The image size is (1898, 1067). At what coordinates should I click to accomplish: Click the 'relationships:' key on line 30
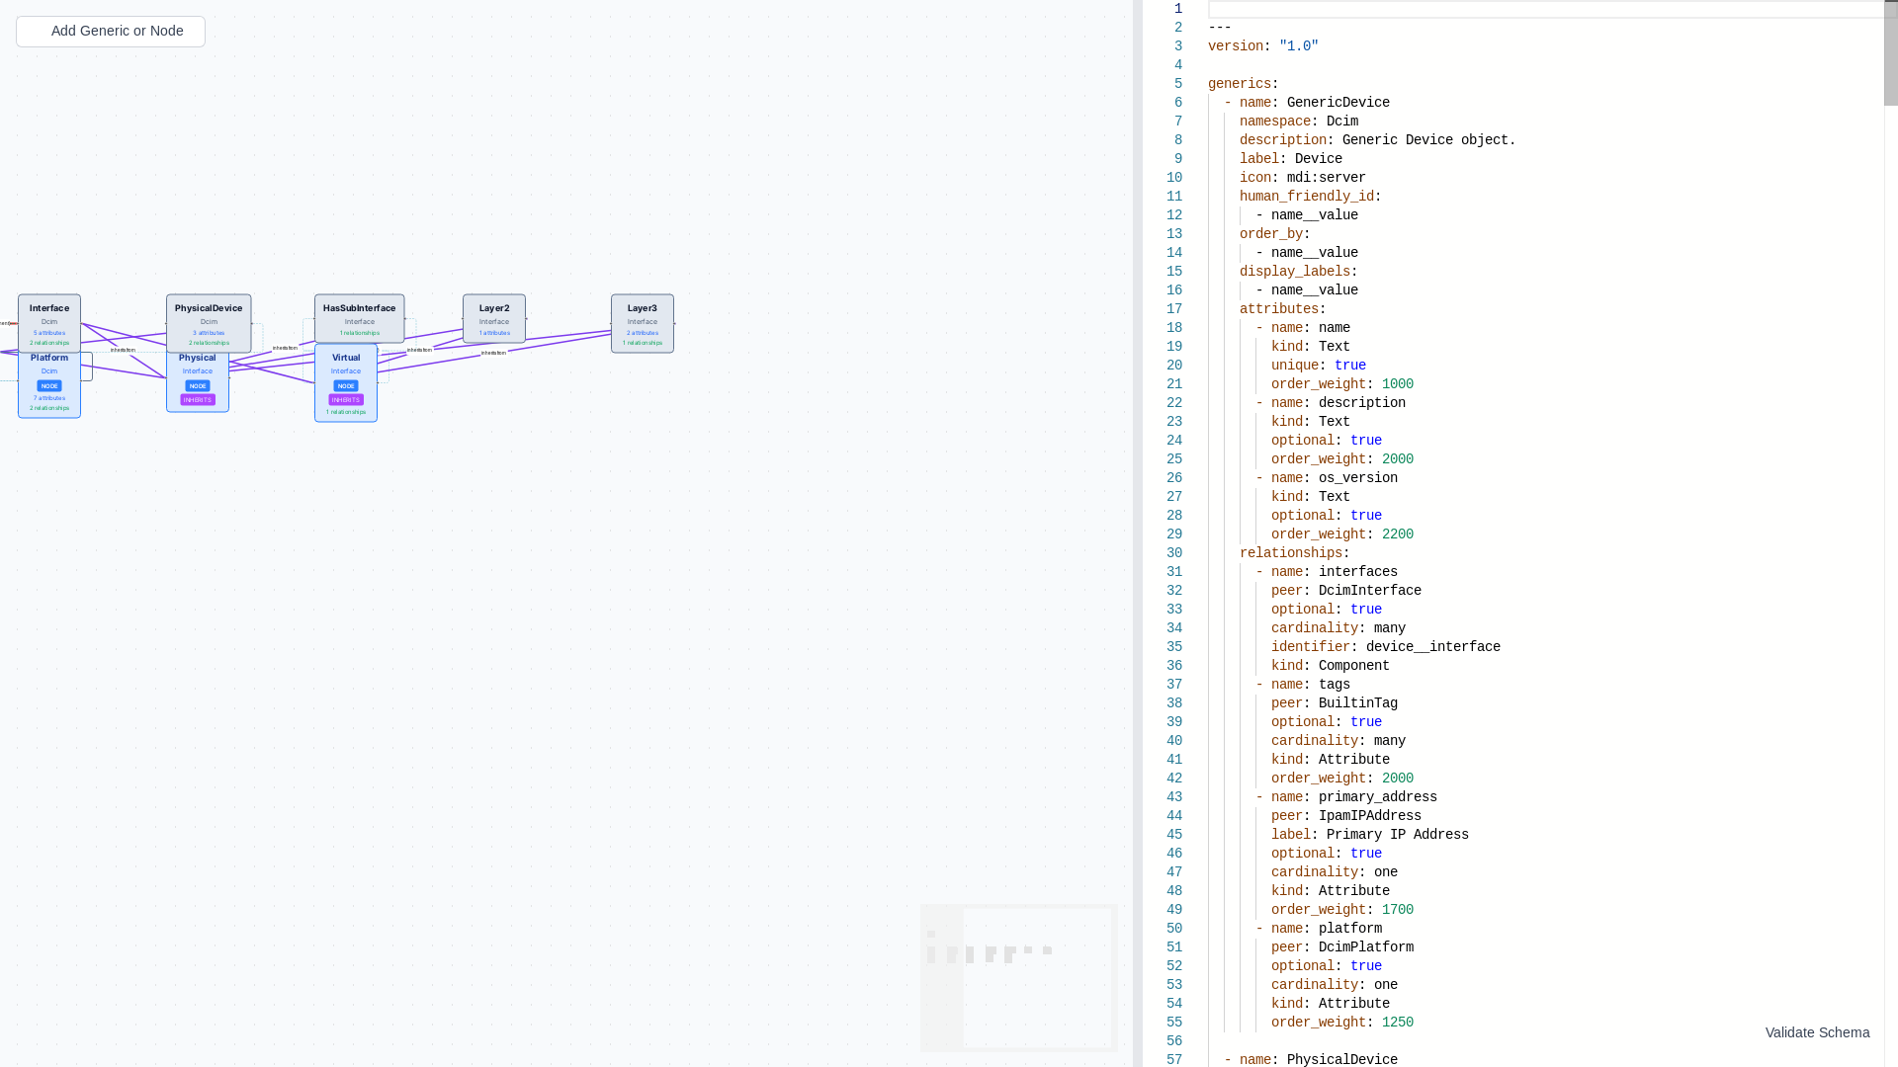1295,553
